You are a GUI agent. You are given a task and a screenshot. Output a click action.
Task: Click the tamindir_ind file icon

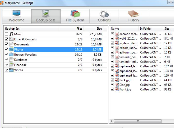point(117,62)
